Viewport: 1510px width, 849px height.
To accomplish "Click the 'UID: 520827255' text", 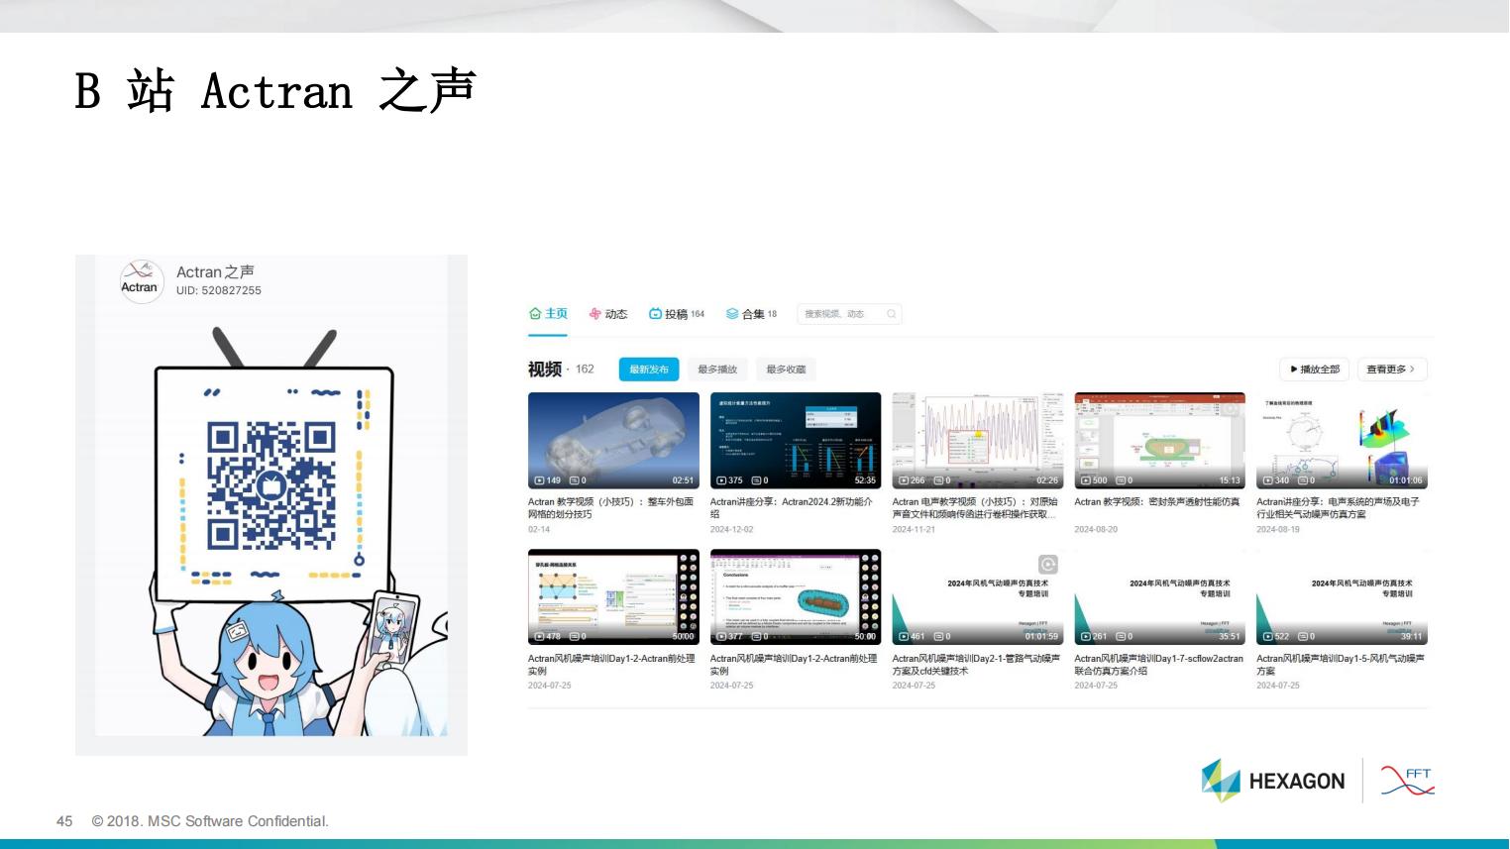I will click(219, 290).
